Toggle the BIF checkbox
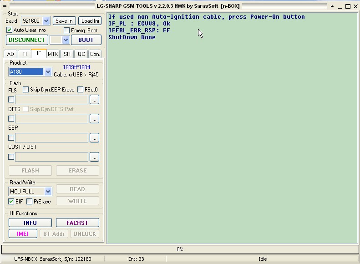Image resolution: width=360 pixels, height=264 pixels. 11,202
